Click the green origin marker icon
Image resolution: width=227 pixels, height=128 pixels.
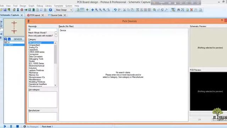87,10
